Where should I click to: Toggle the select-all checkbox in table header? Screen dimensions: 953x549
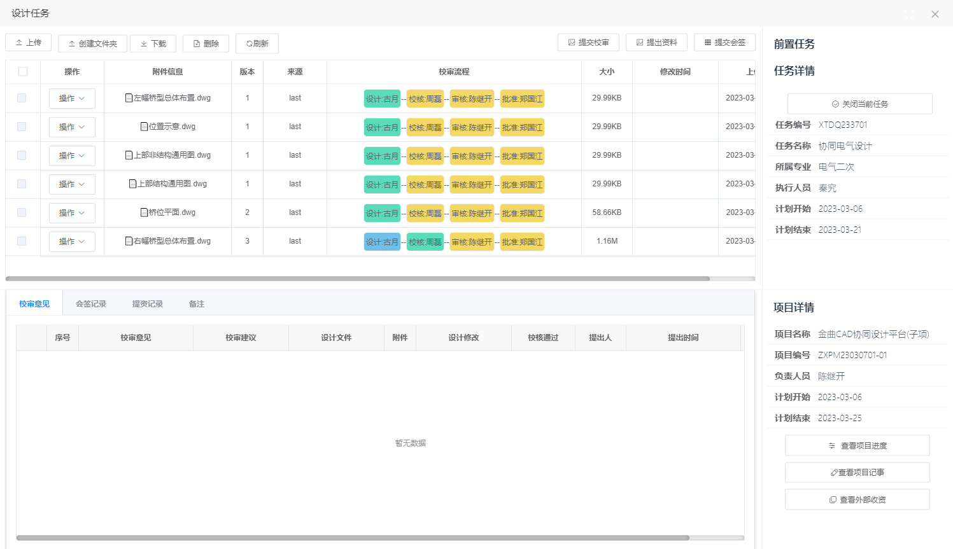pyautogui.click(x=23, y=72)
